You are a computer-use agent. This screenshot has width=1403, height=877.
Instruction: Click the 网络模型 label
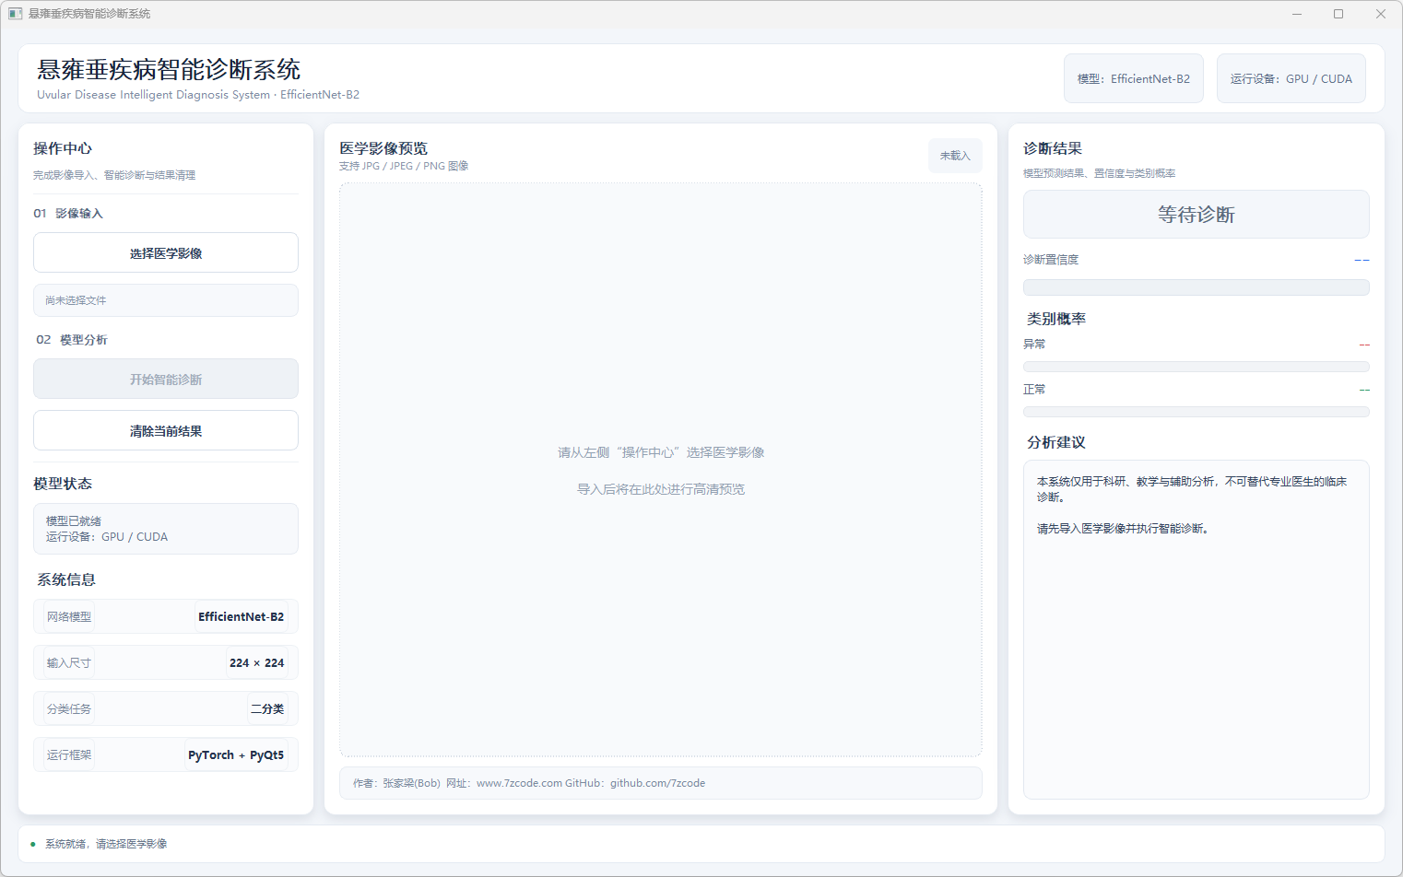point(69,616)
